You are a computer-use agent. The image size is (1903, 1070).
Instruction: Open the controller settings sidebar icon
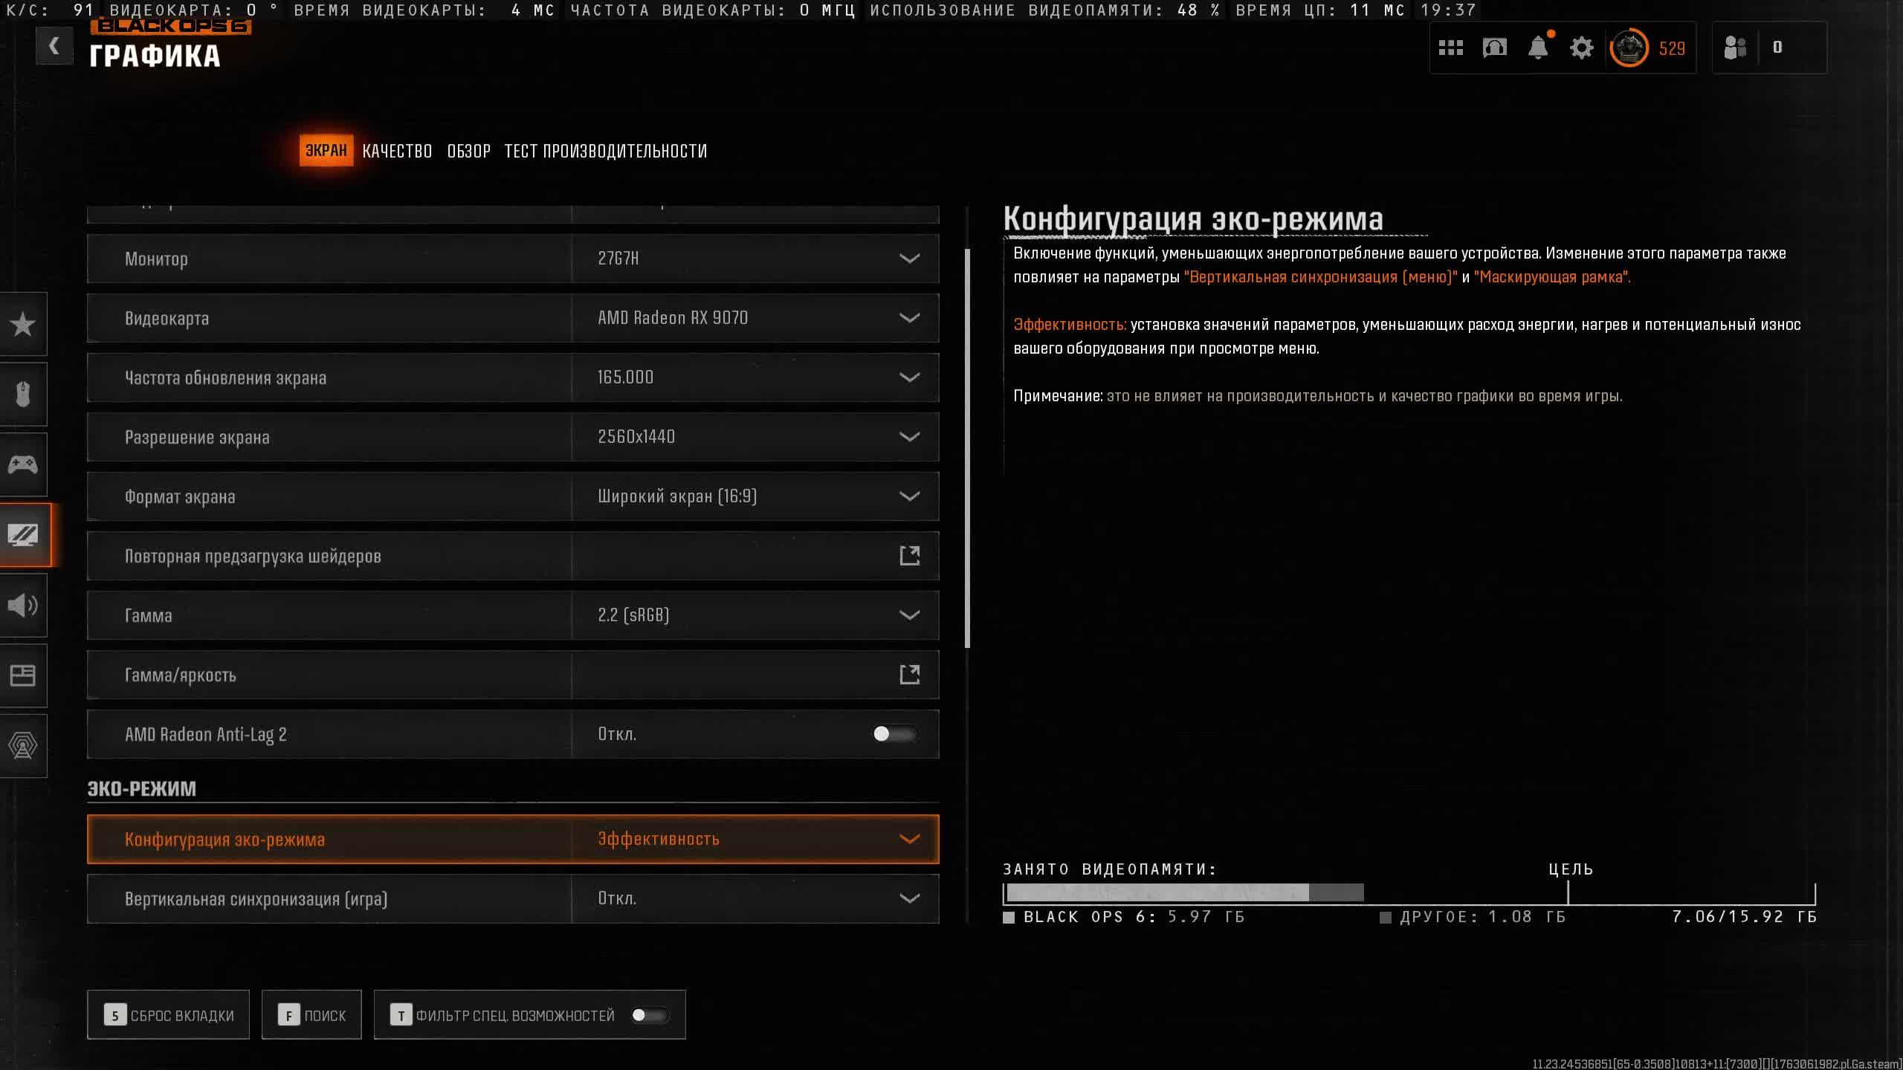coord(23,464)
